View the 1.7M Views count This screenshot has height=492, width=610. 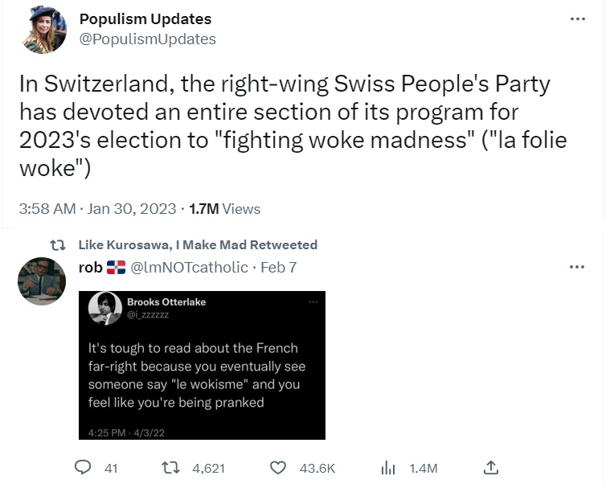click(224, 209)
